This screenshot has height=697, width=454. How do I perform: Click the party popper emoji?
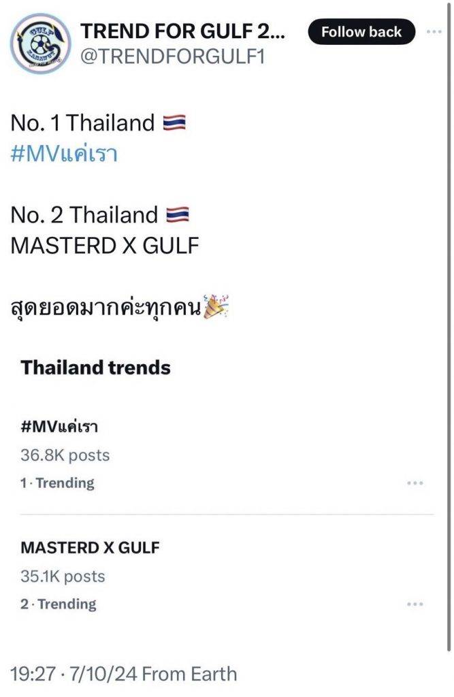coord(216,306)
